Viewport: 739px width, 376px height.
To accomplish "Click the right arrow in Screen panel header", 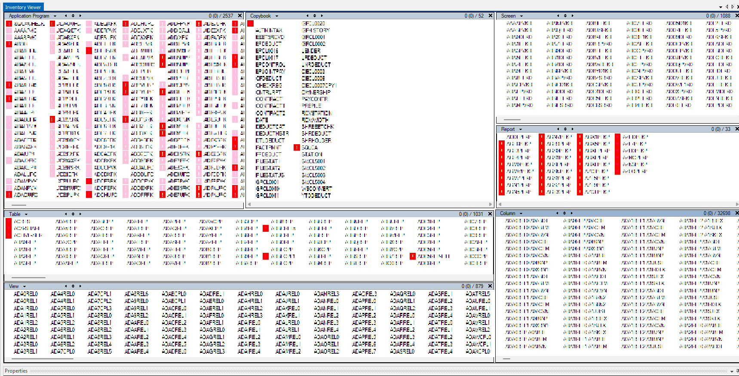I will pyautogui.click(x=573, y=16).
